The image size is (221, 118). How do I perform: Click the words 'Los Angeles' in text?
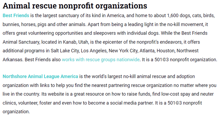94,51
